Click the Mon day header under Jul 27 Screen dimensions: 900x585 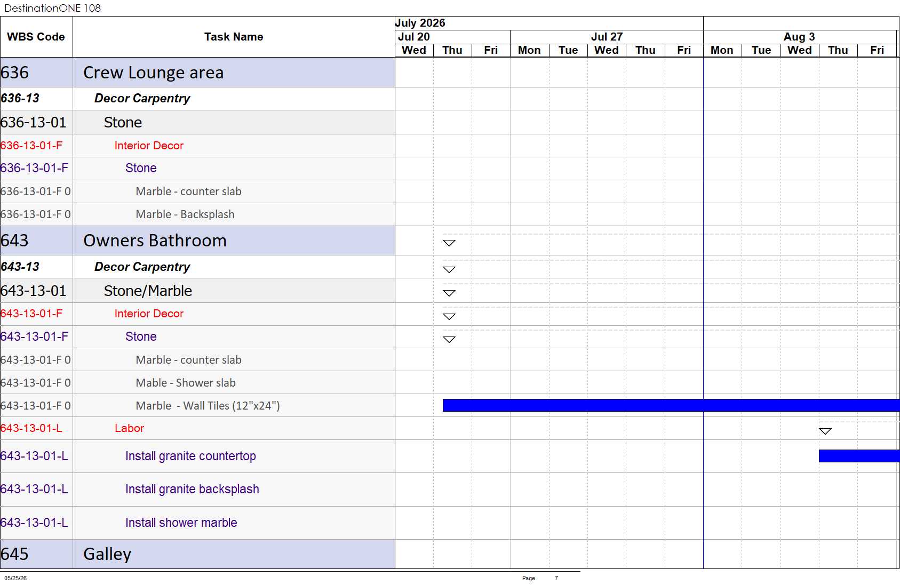(x=529, y=50)
